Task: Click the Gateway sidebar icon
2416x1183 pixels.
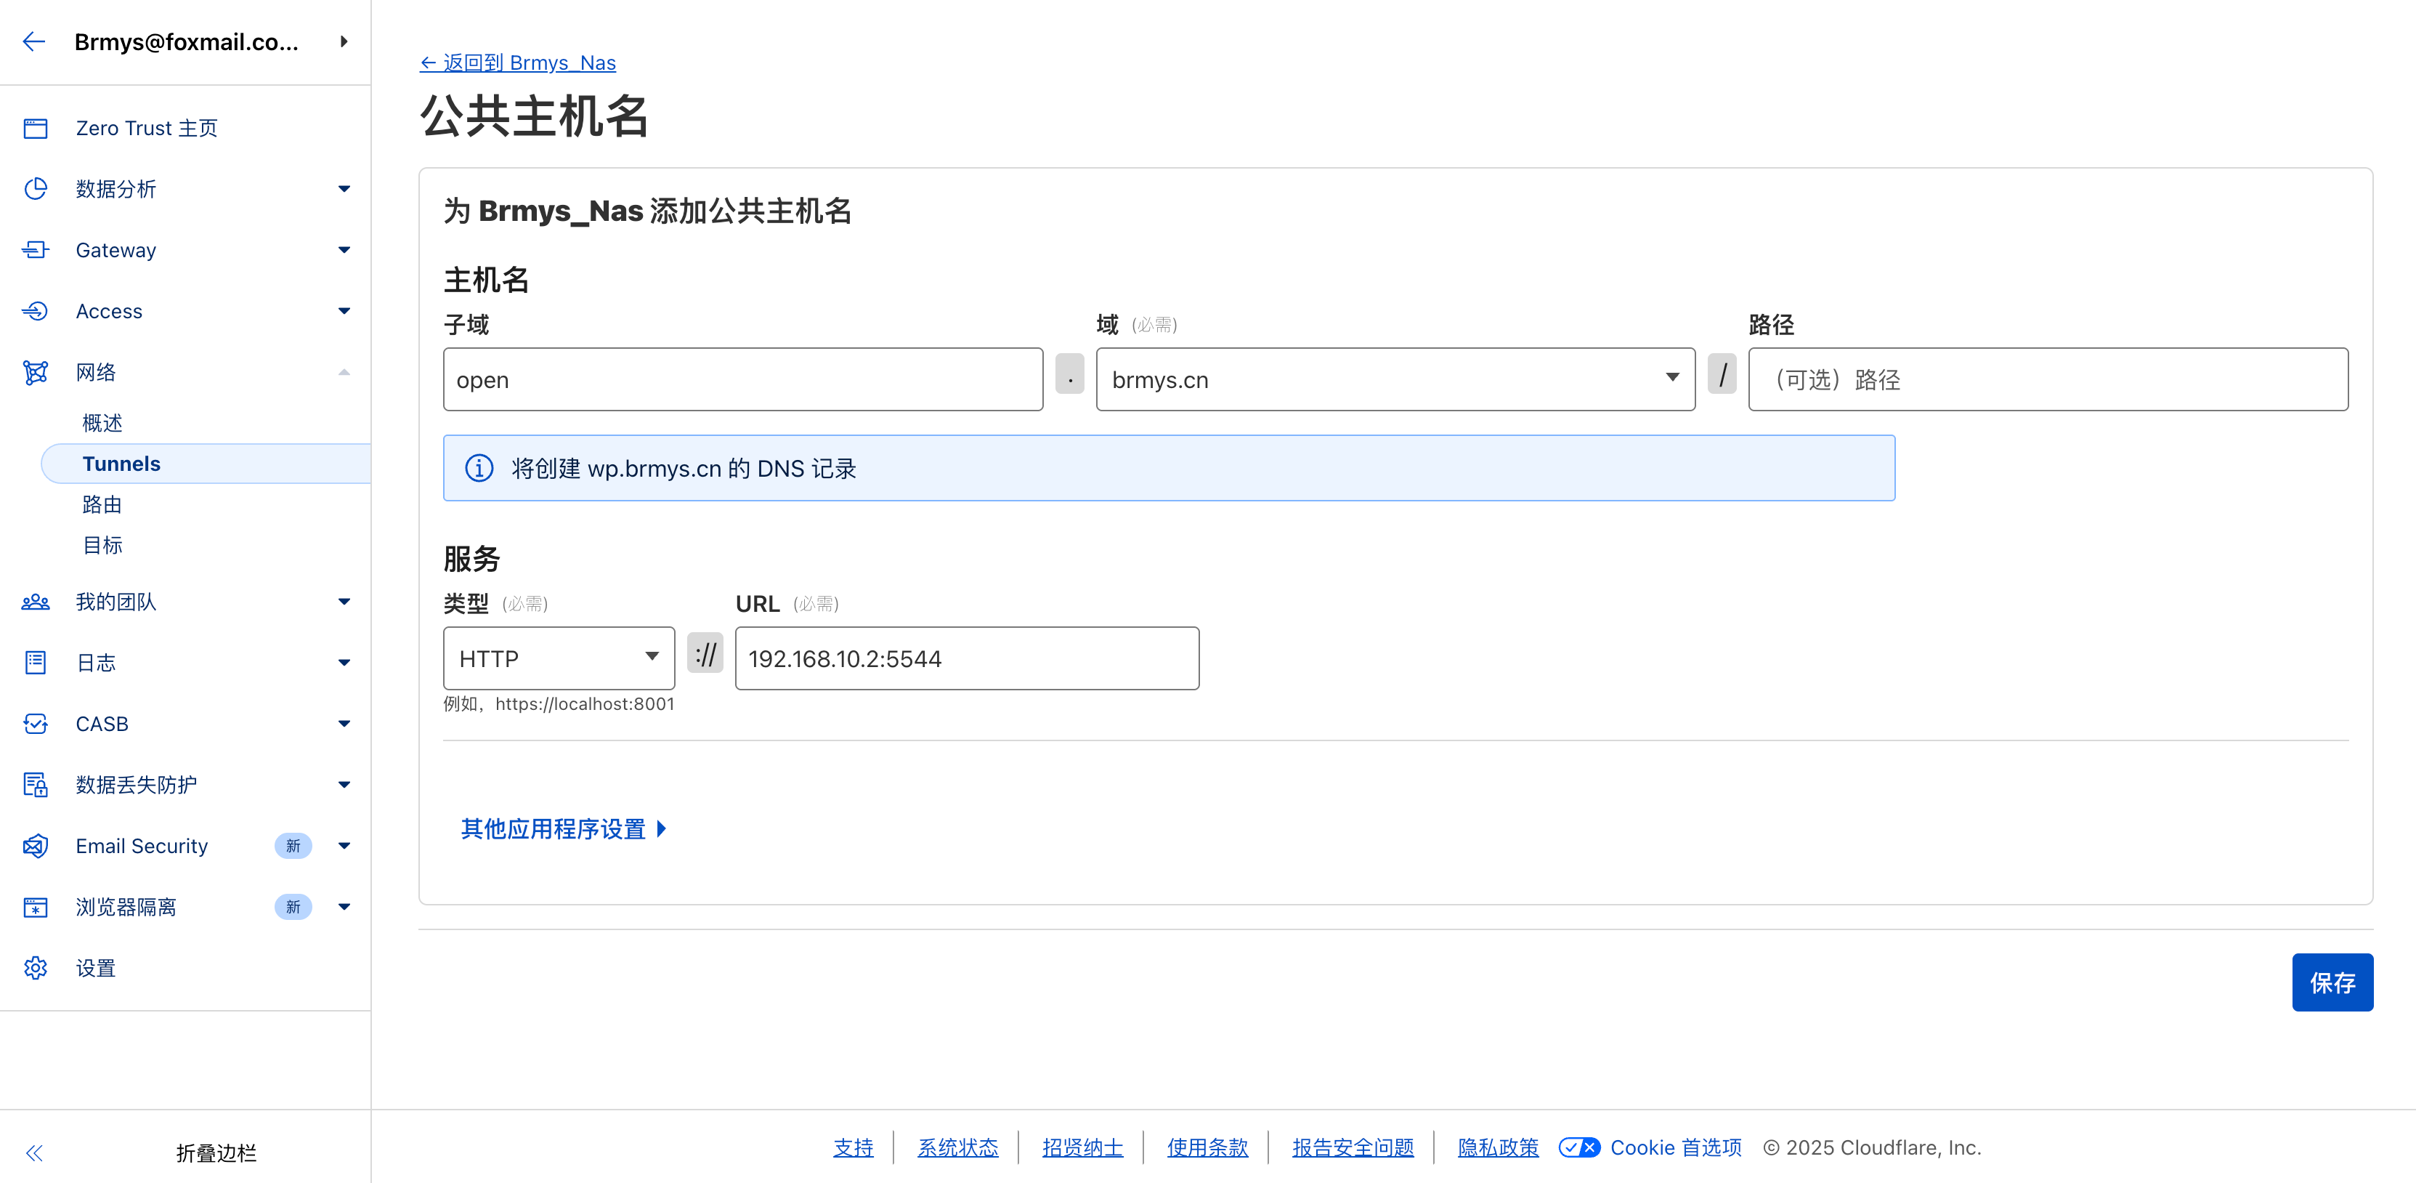Action: click(x=36, y=251)
